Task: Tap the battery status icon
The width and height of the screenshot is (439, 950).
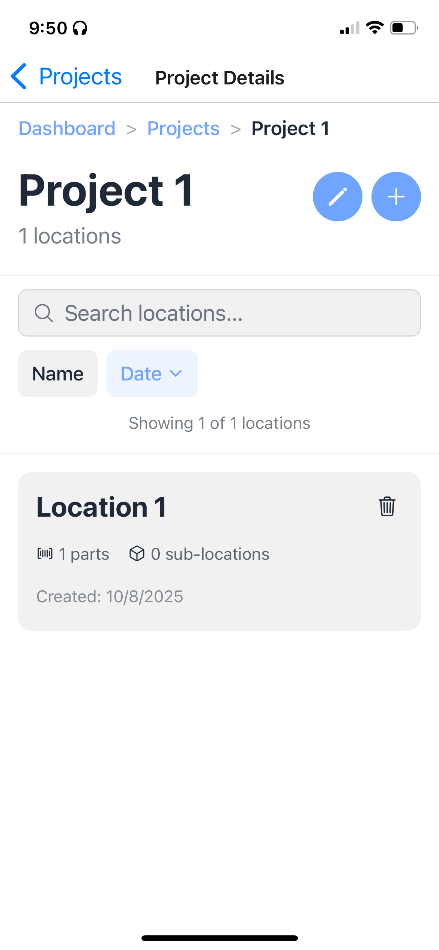Action: coord(404,28)
